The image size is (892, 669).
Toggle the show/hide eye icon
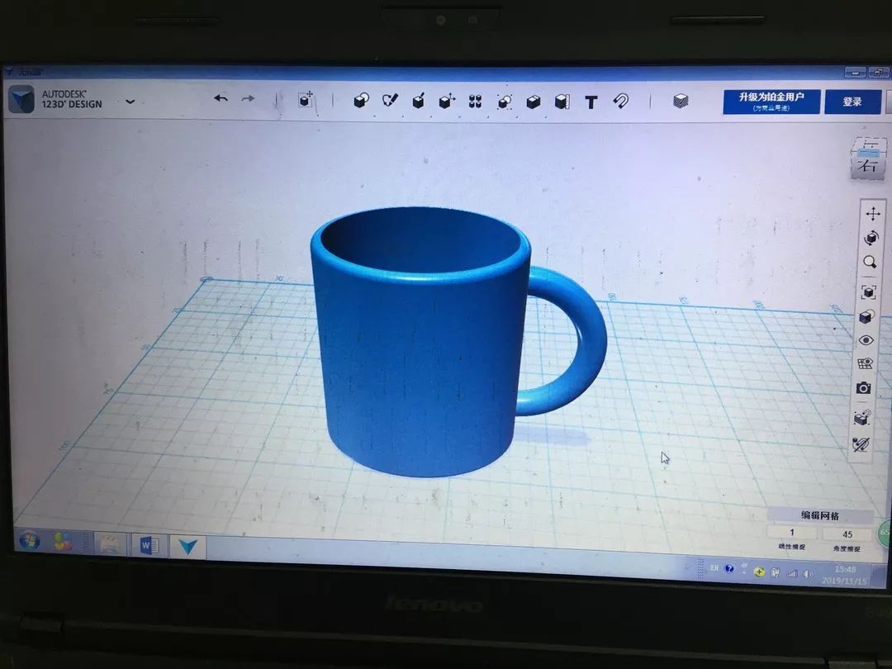(x=866, y=339)
